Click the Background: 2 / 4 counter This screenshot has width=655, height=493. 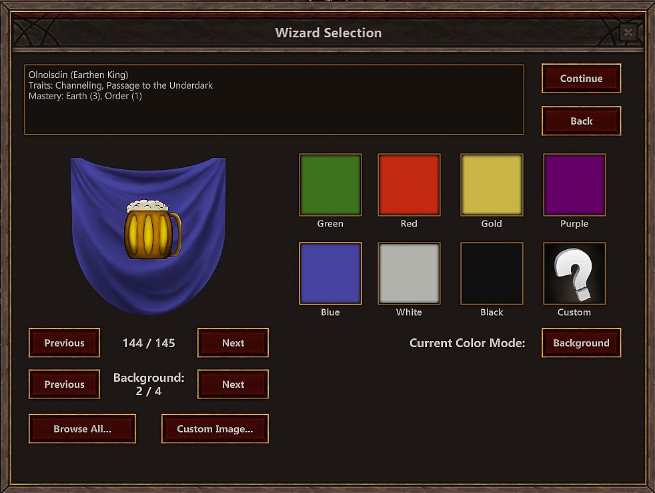point(149,384)
